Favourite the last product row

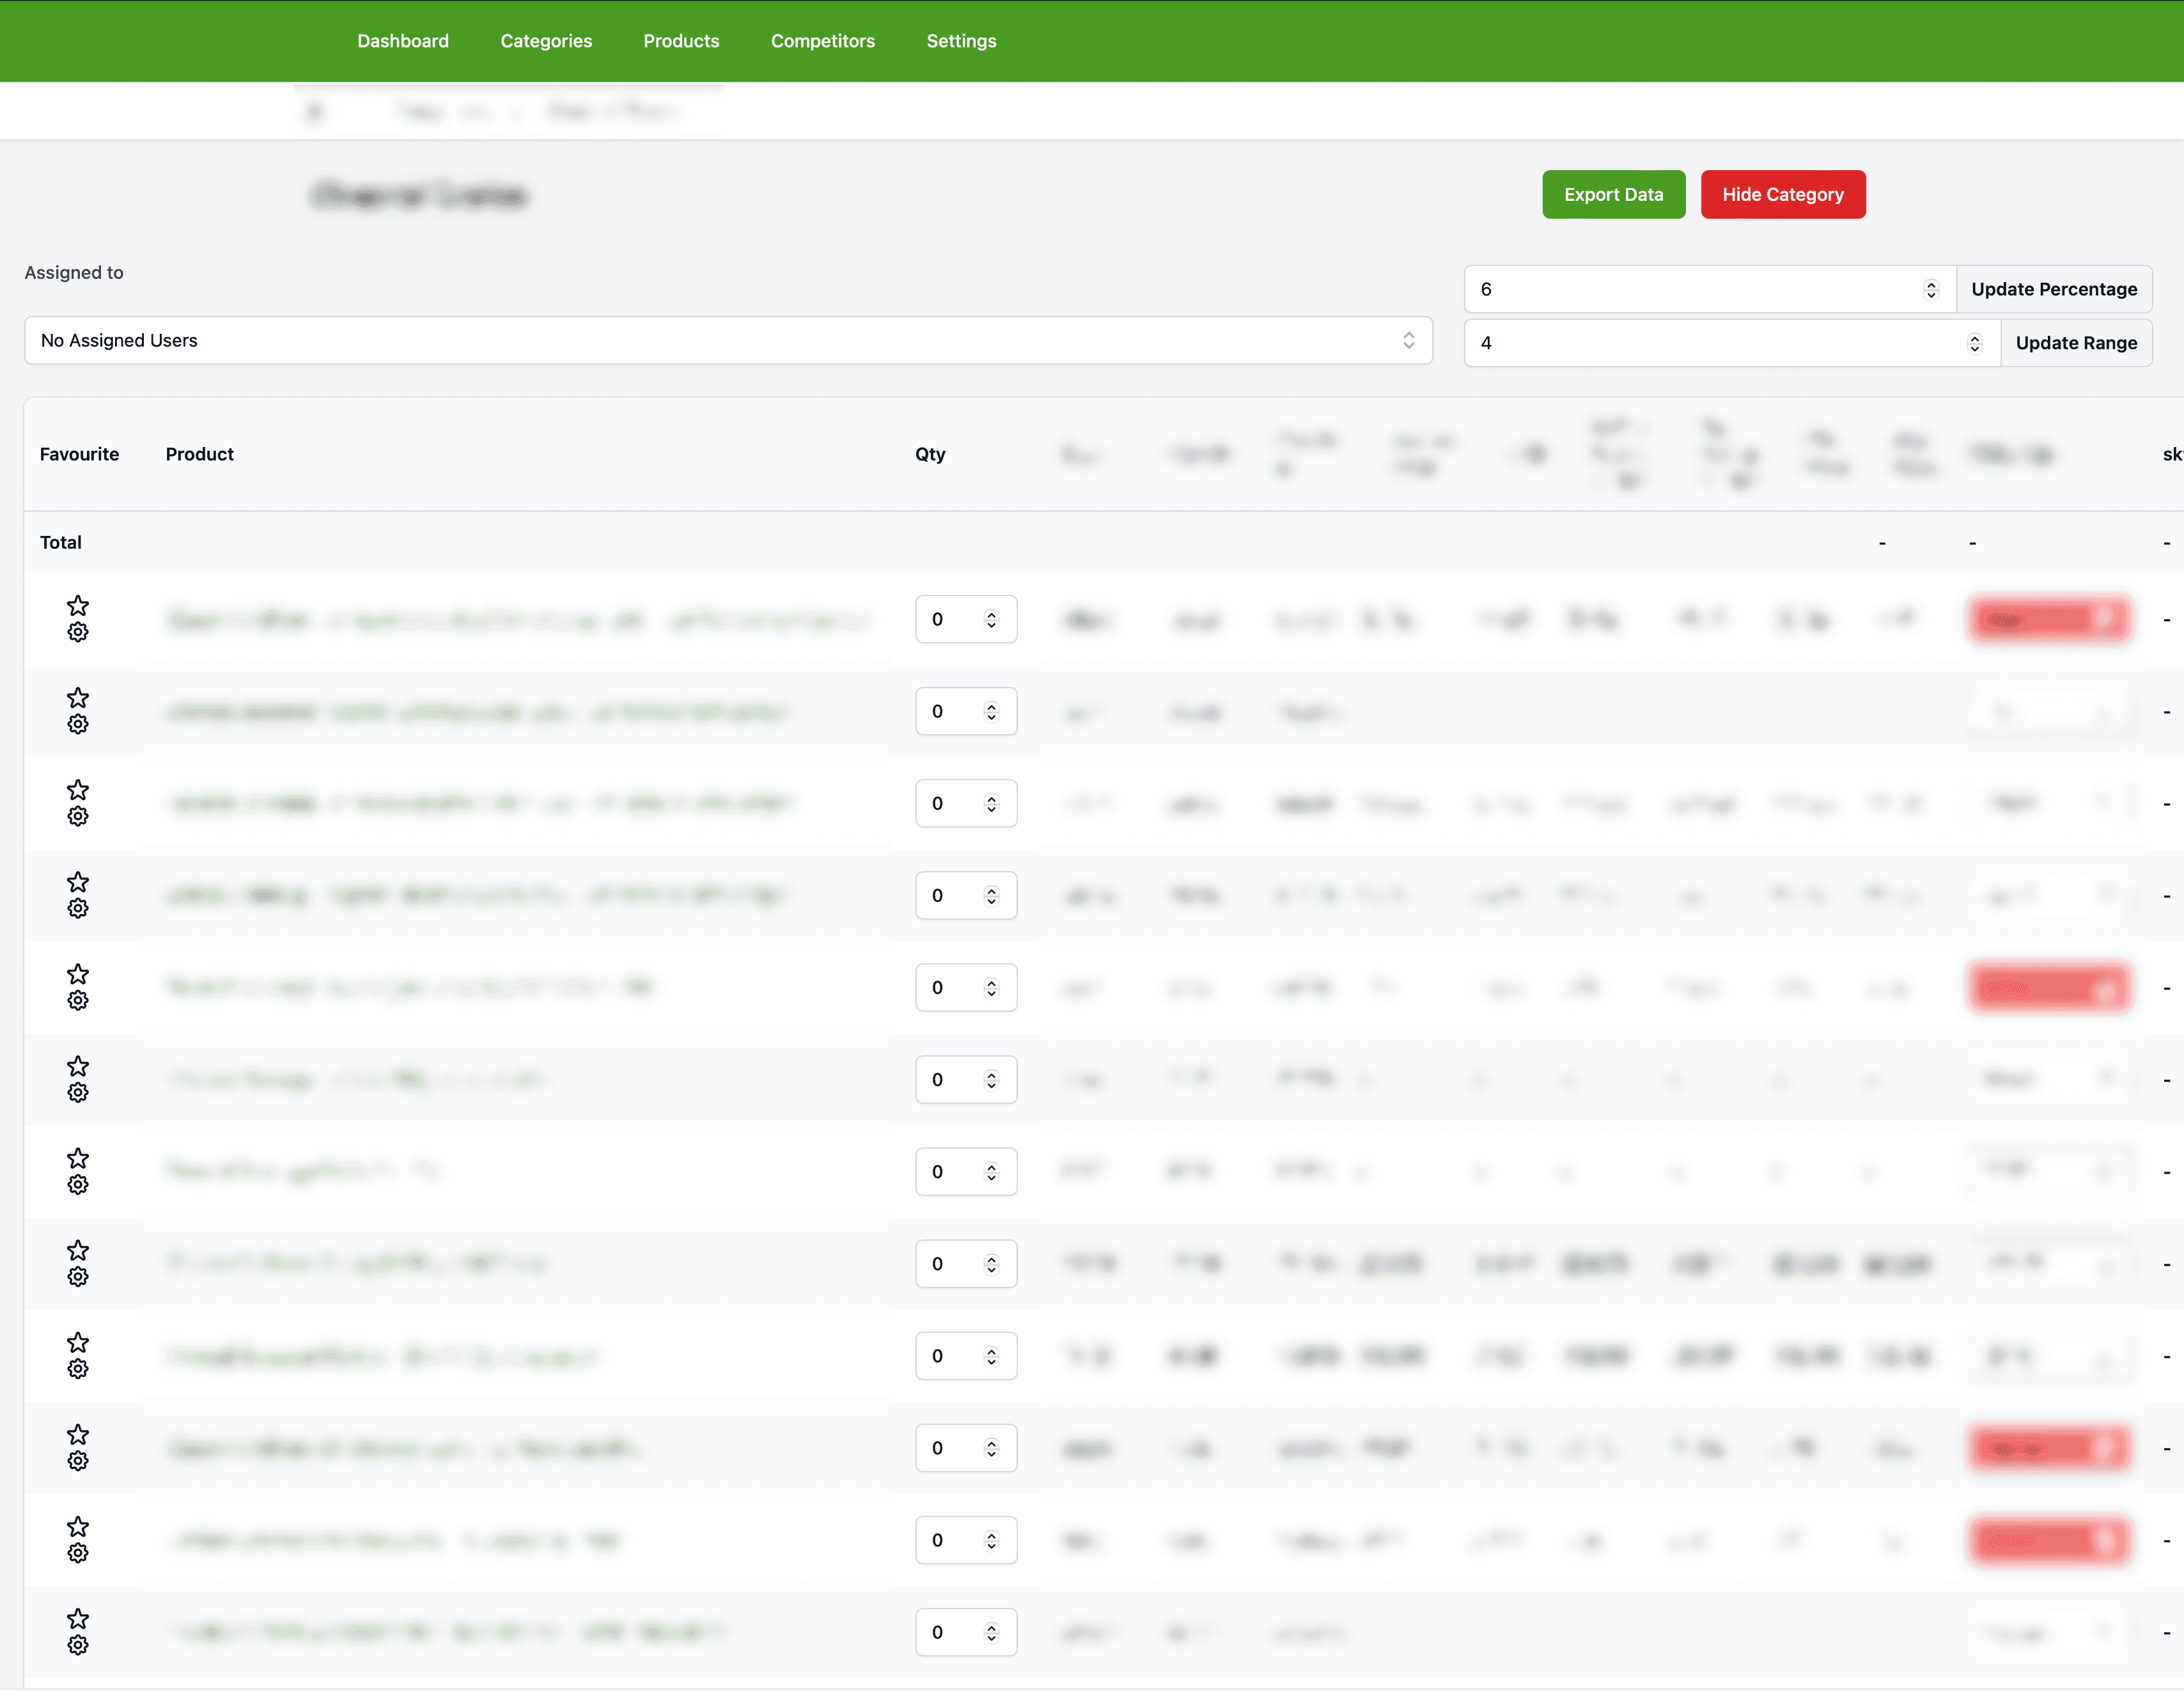point(79,1618)
